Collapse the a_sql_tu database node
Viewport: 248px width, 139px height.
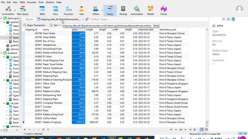[4, 57]
